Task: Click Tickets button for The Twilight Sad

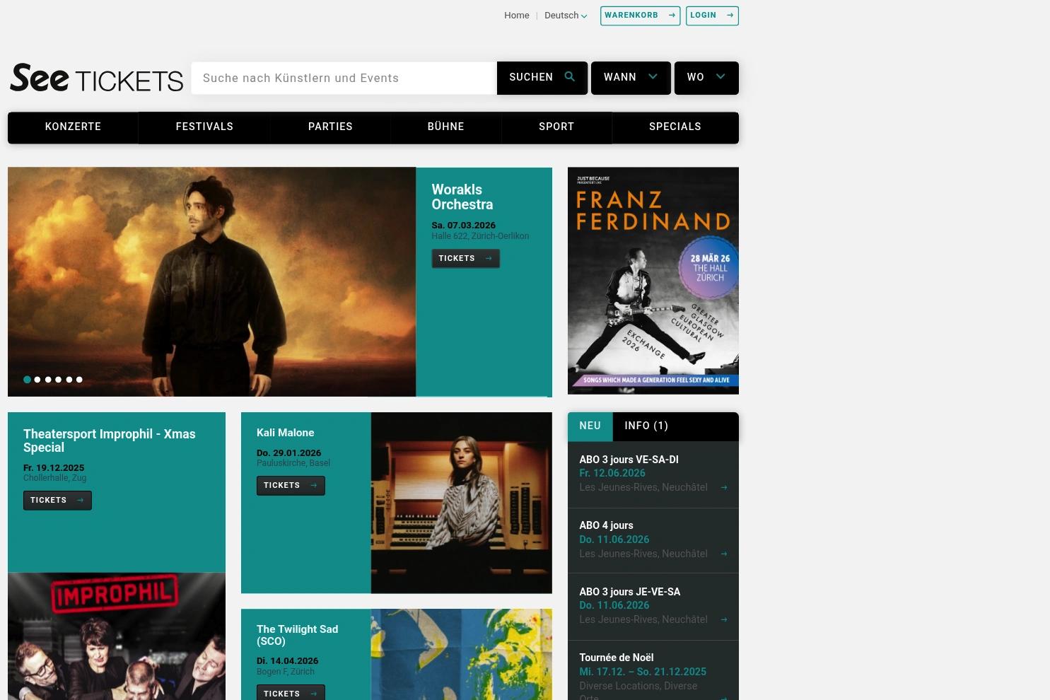Action: click(291, 694)
